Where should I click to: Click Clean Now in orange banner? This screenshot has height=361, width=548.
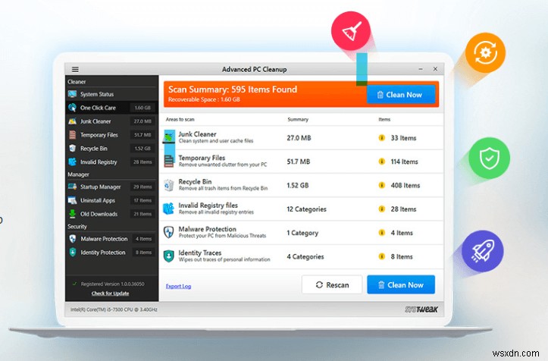[400, 95]
